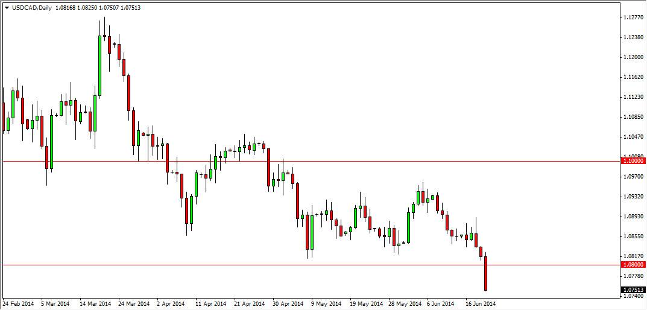Click the 24 Mar 2014 date label
Screen dimensions: 647x310
[133, 304]
